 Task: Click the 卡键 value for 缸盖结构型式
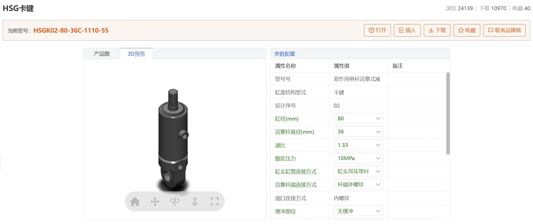coord(339,92)
